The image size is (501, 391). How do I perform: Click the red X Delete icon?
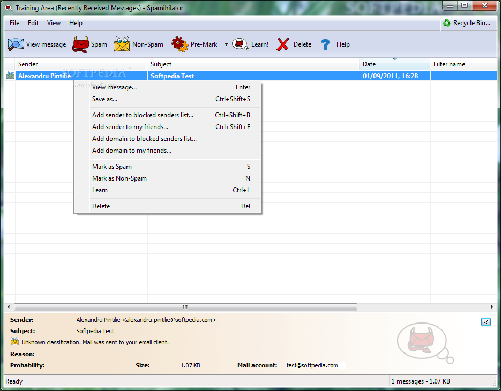click(x=283, y=44)
